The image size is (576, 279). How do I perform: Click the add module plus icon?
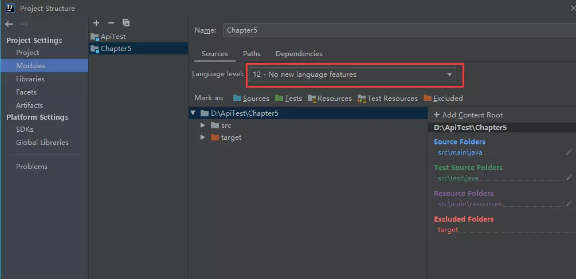[x=96, y=23]
